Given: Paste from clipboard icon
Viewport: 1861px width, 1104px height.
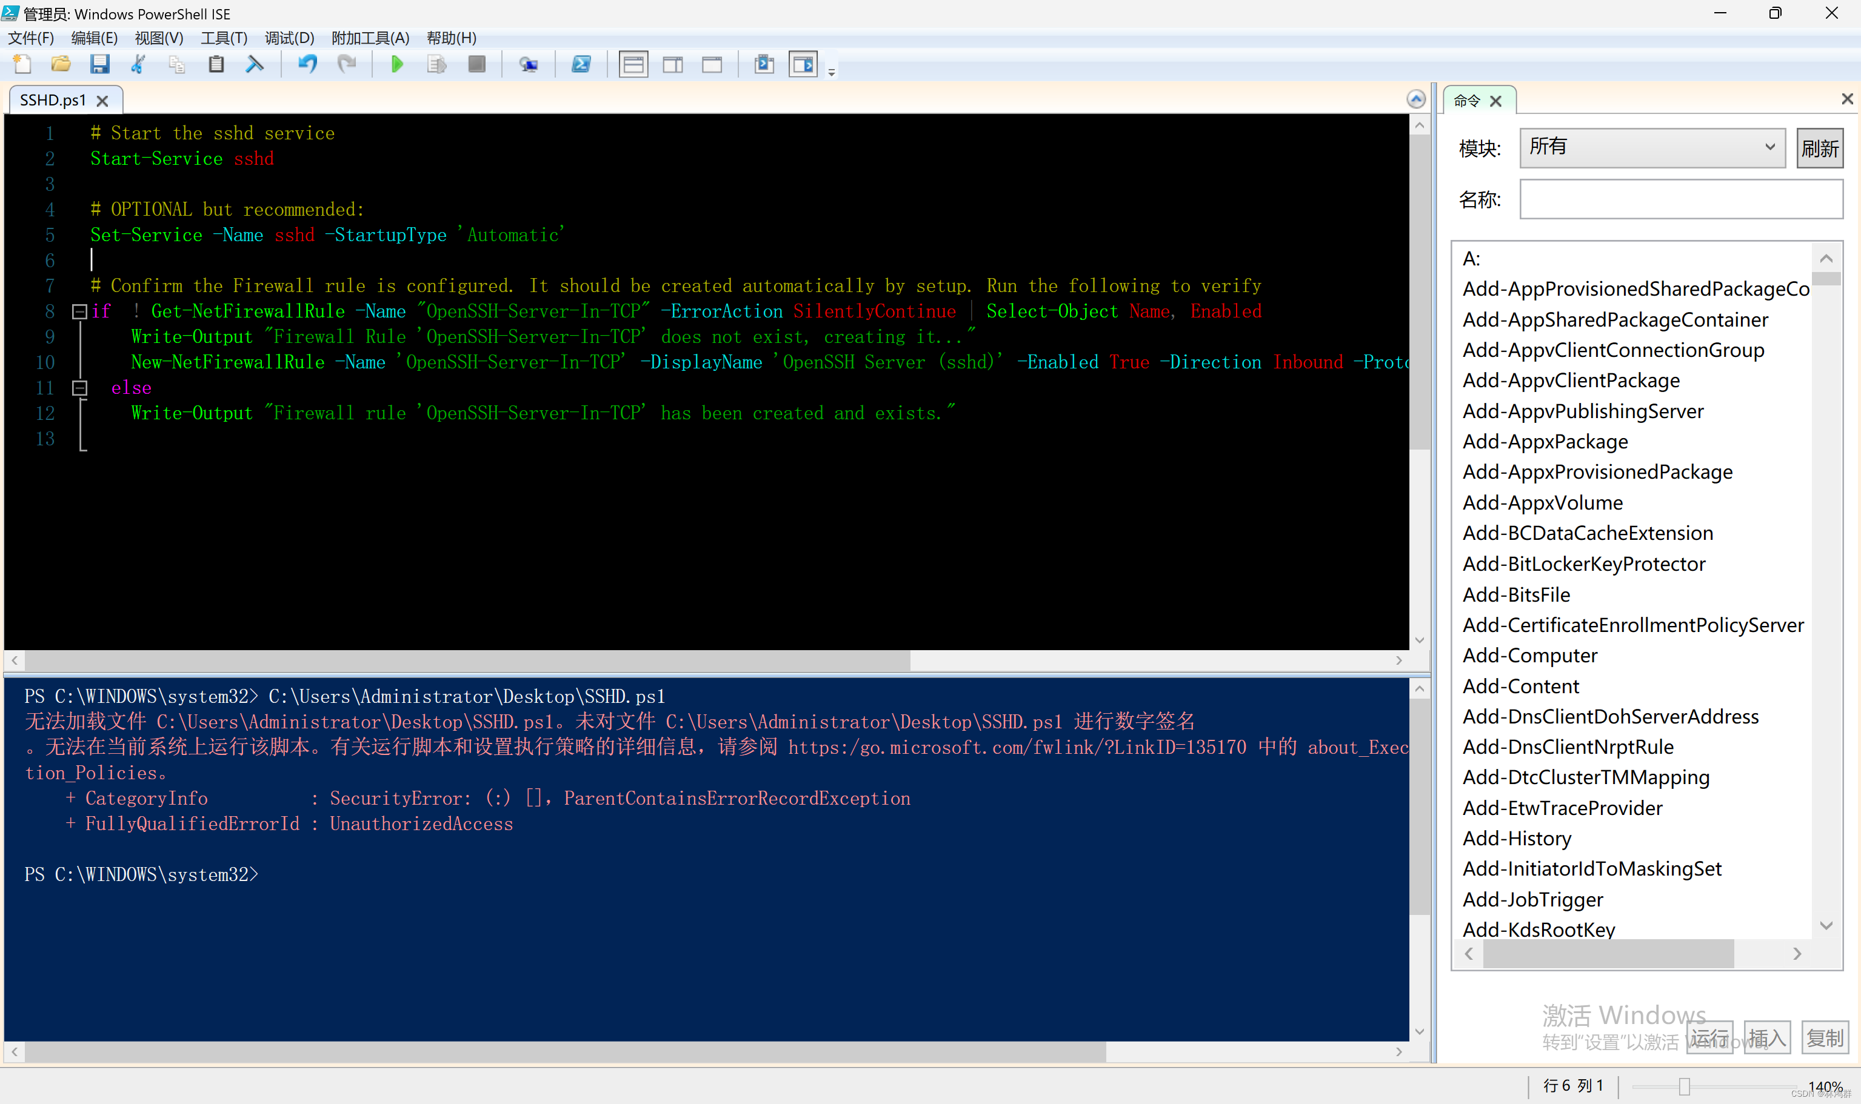Looking at the screenshot, I should (x=216, y=65).
